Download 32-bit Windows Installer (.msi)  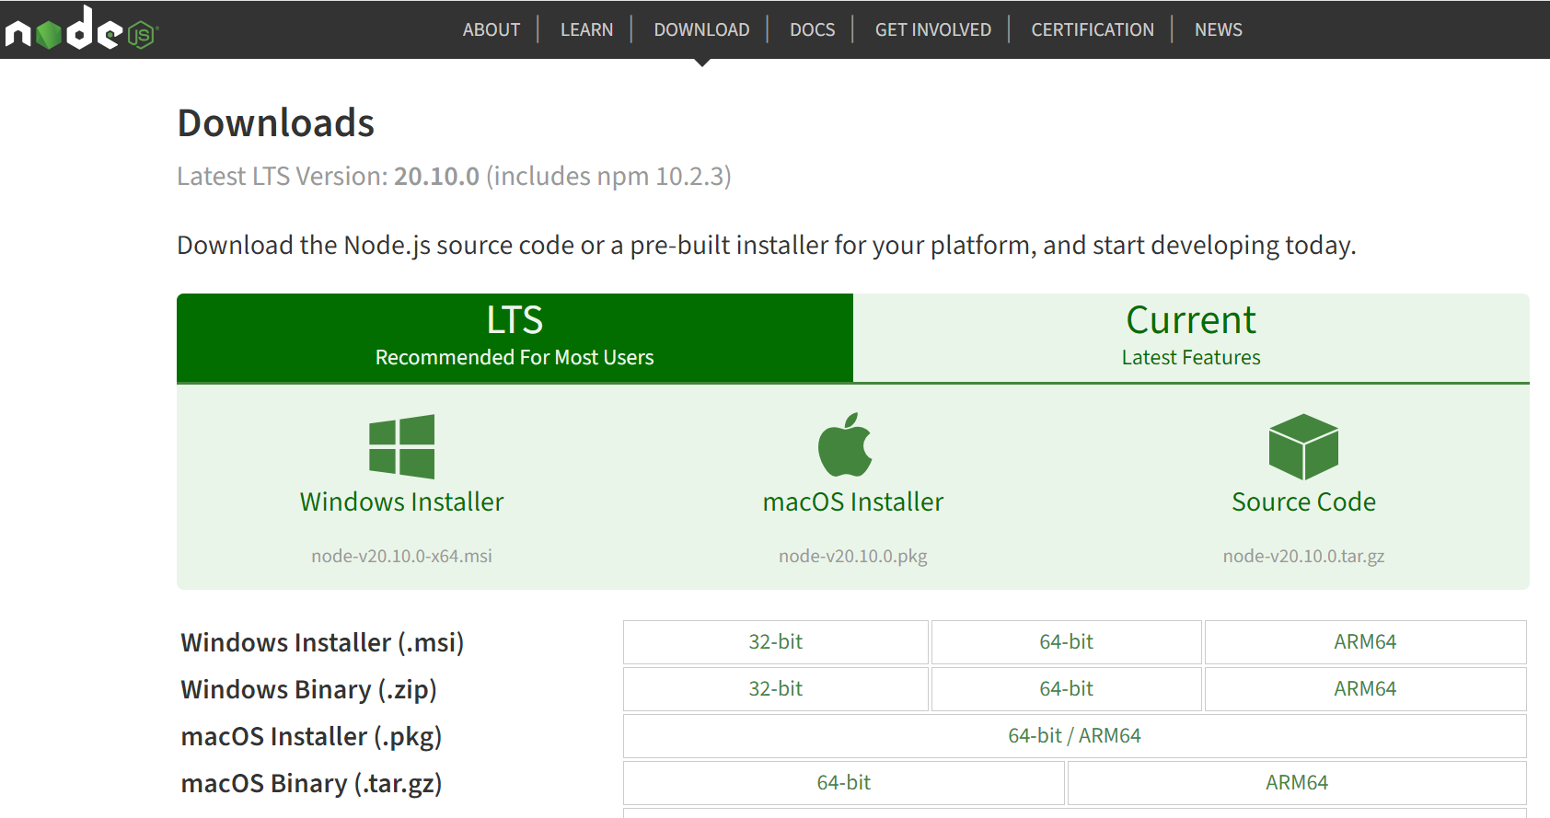point(775,642)
